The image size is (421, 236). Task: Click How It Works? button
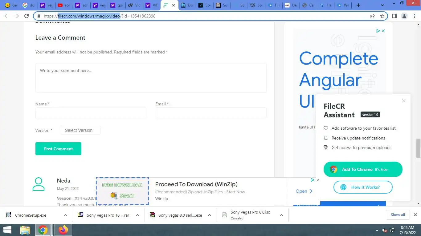363,187
